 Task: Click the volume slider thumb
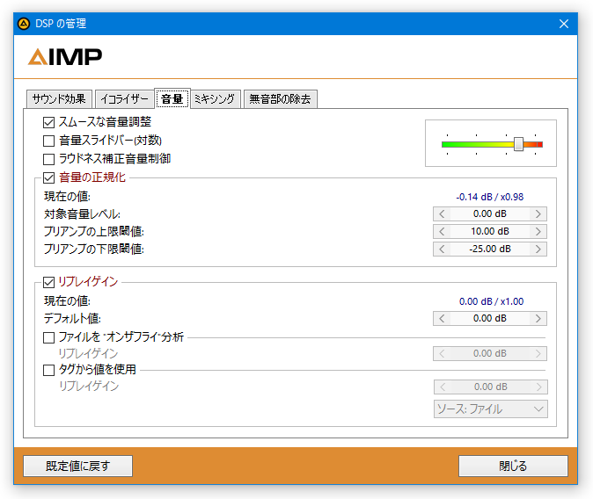[518, 144]
